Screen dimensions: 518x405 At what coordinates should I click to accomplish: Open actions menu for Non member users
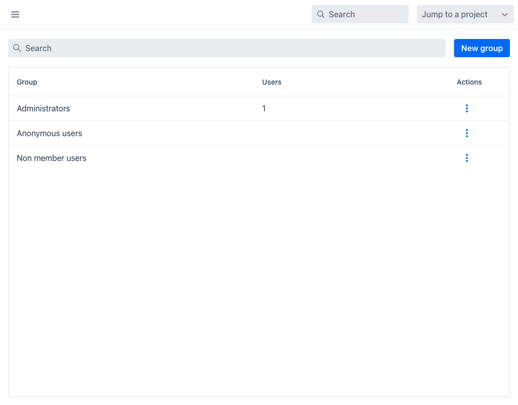(466, 158)
